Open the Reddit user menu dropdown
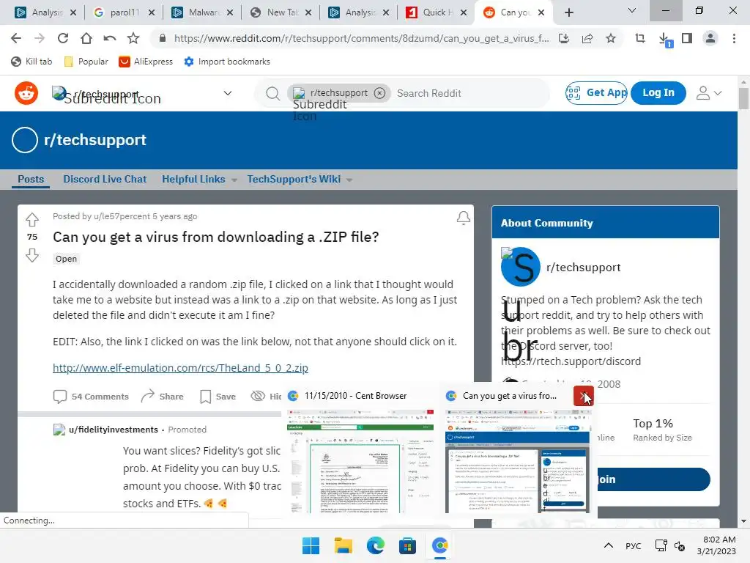The width and height of the screenshot is (750, 563). click(x=709, y=93)
